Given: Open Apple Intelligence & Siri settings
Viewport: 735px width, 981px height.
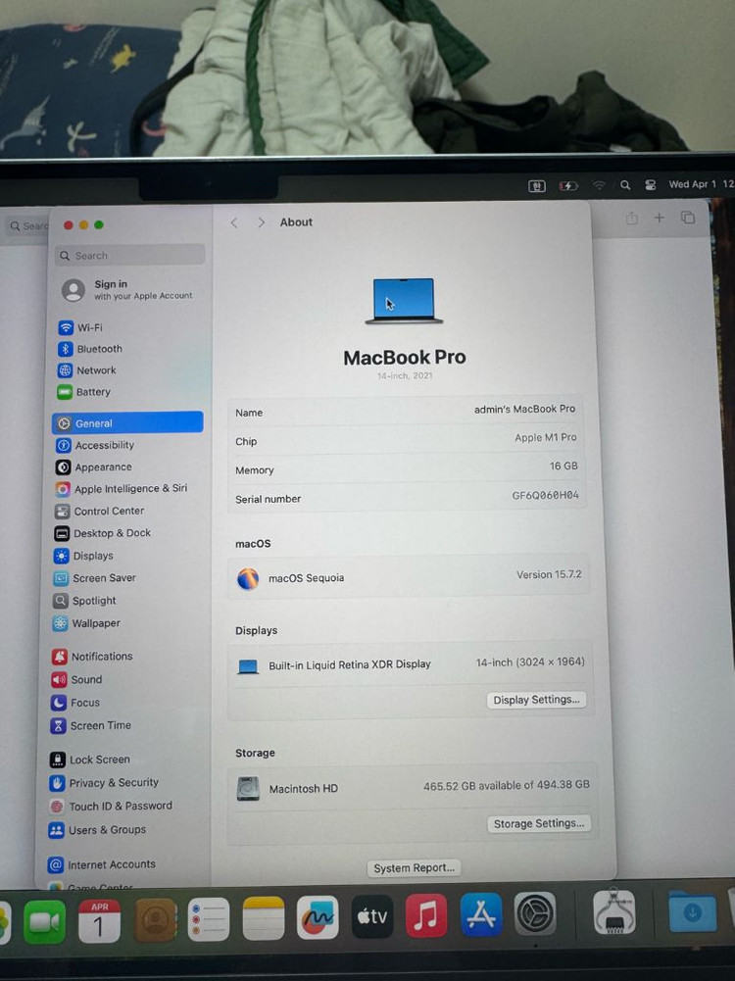Looking at the screenshot, I should [x=122, y=489].
